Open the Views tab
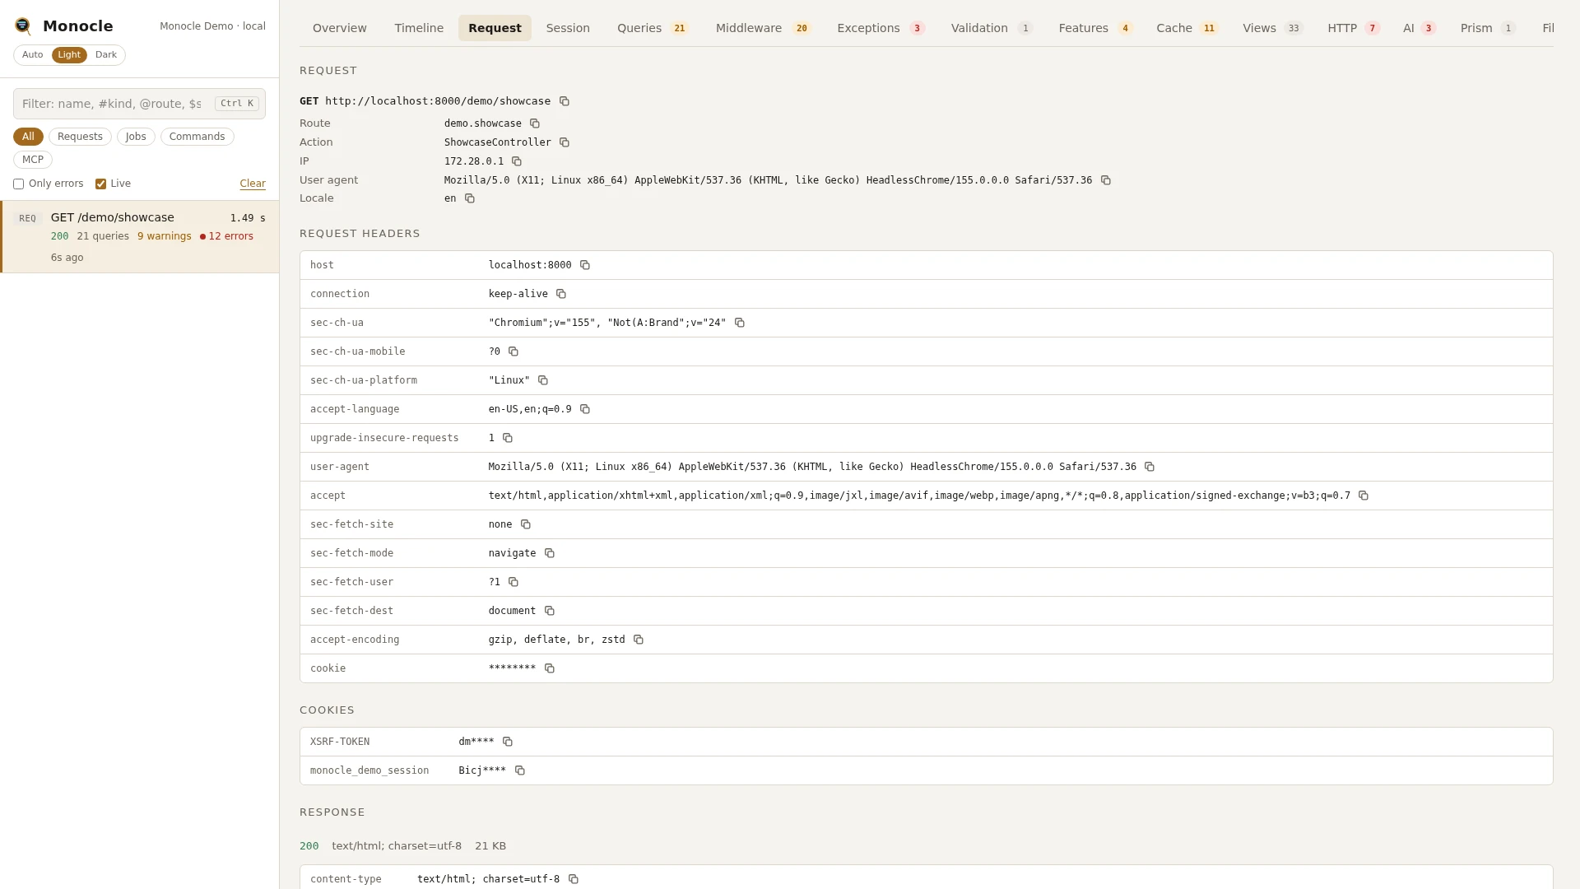Screen dimensions: 1580x889 pyautogui.click(x=1272, y=28)
